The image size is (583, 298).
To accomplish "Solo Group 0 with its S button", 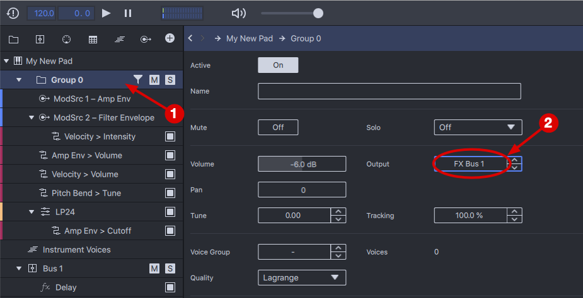I will [x=170, y=80].
